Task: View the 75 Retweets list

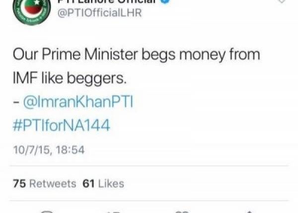Action: click(x=45, y=184)
